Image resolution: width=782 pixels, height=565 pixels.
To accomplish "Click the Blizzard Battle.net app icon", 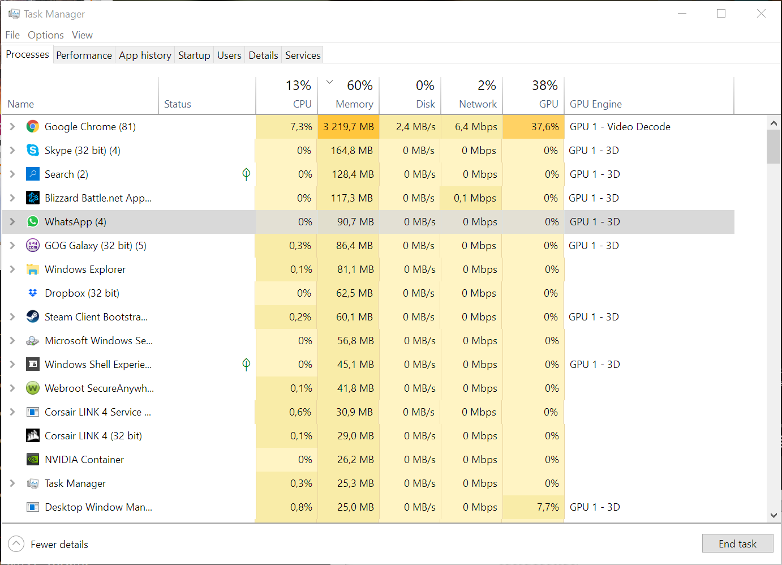I will [x=33, y=198].
